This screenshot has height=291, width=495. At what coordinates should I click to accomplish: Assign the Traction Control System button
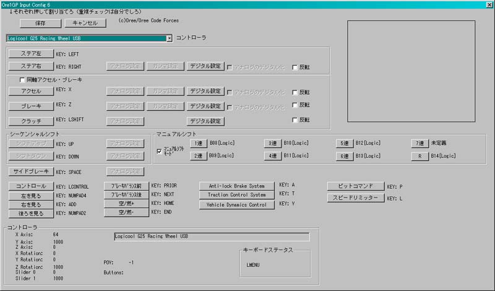pyautogui.click(x=237, y=195)
